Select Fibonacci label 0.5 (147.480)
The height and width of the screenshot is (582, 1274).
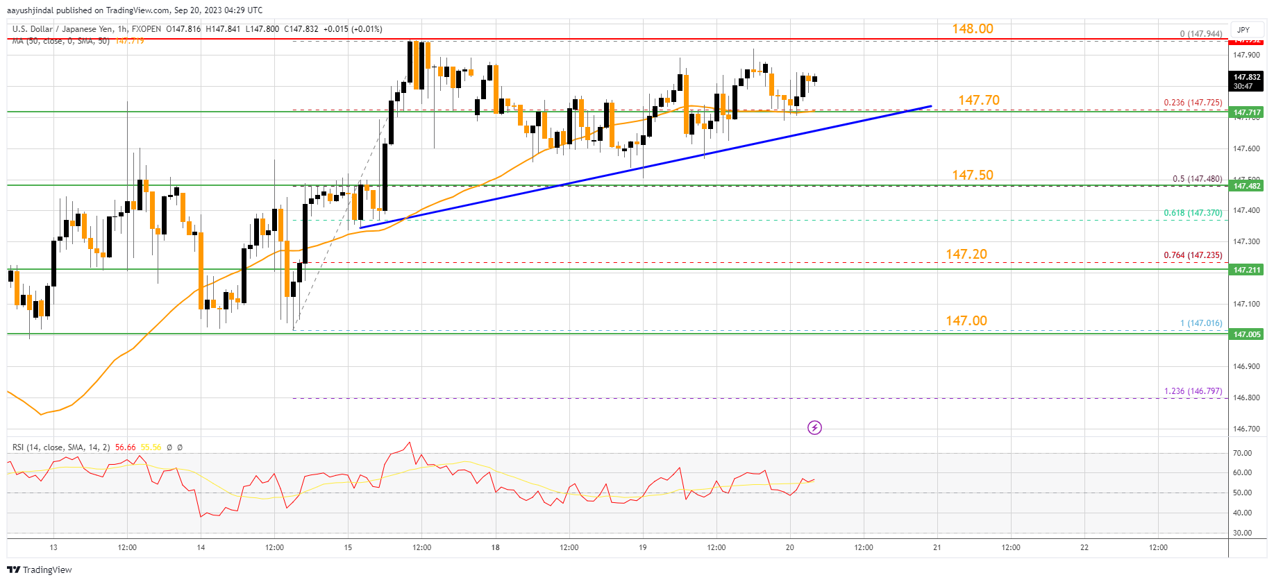pos(1197,179)
